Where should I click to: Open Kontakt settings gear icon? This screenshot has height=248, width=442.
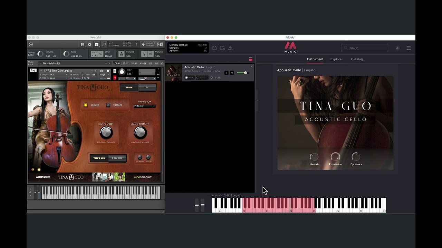tap(89, 44)
